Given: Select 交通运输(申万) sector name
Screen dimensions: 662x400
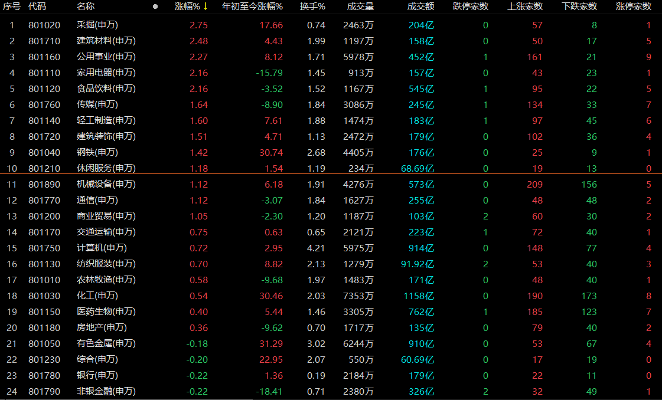Looking at the screenshot, I should tap(106, 232).
